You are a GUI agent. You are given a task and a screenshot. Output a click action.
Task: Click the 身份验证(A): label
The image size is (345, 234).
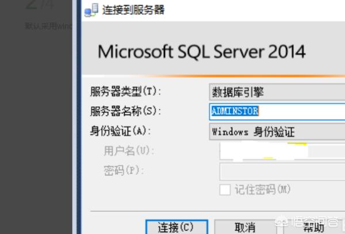click(x=120, y=131)
